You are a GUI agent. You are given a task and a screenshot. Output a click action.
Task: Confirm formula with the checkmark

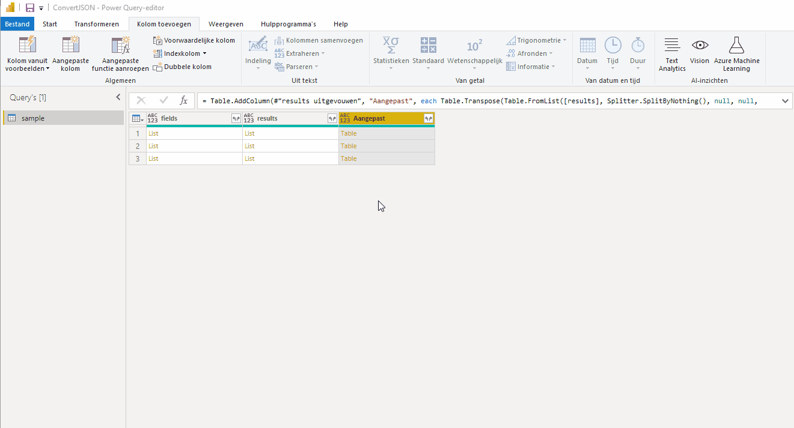click(x=163, y=101)
